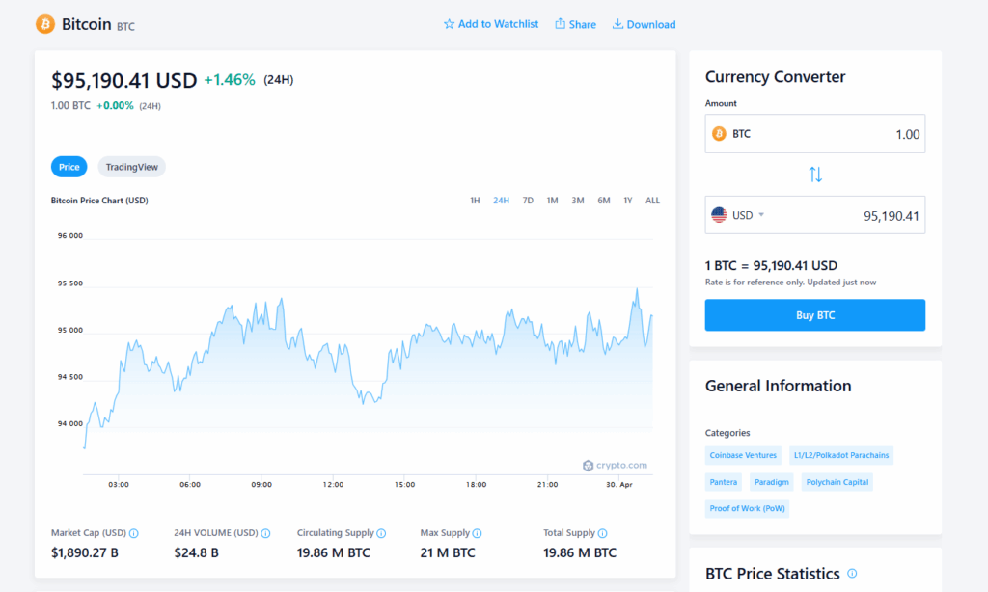Click the Market Cap info icon

tap(134, 533)
